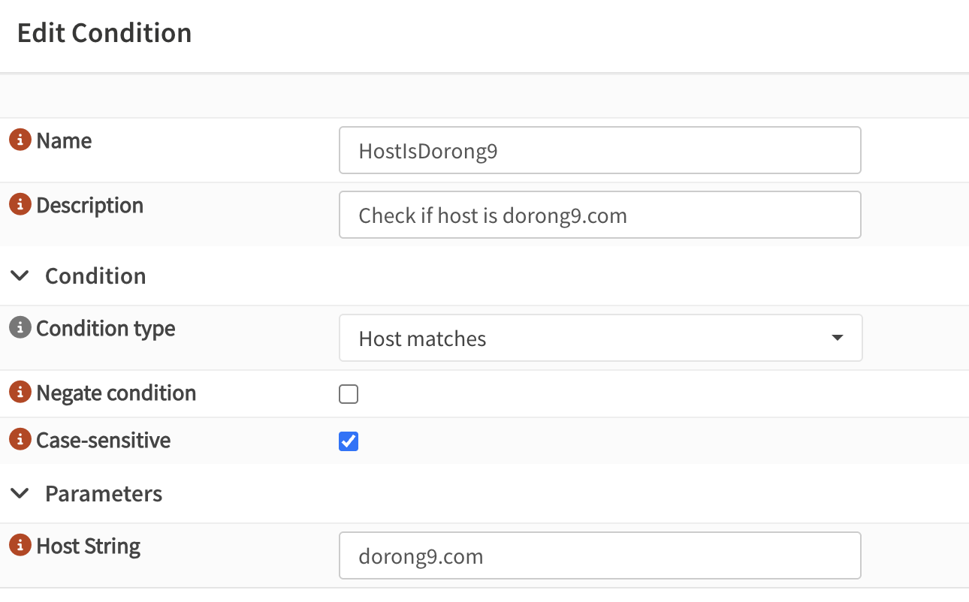The width and height of the screenshot is (969, 602).
Task: Open the Negate condition help icon
Action: click(x=20, y=392)
